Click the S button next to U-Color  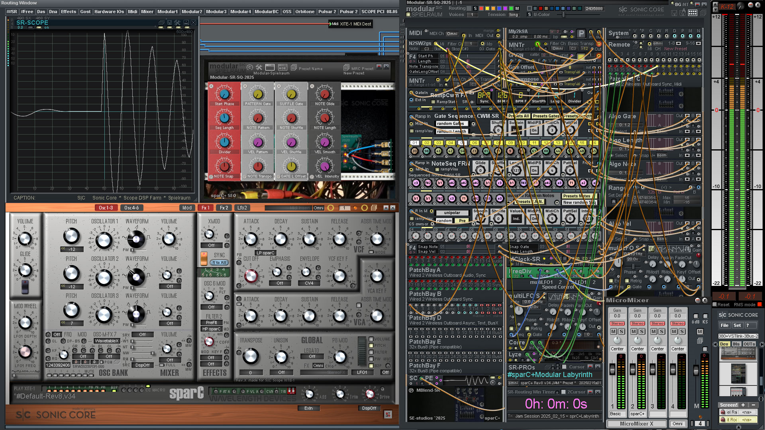pos(530,15)
